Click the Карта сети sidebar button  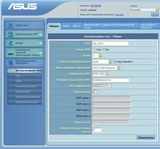[x=25, y=25]
